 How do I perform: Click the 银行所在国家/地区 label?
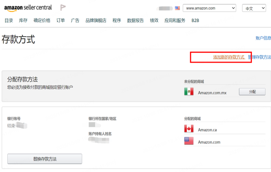click(102, 119)
